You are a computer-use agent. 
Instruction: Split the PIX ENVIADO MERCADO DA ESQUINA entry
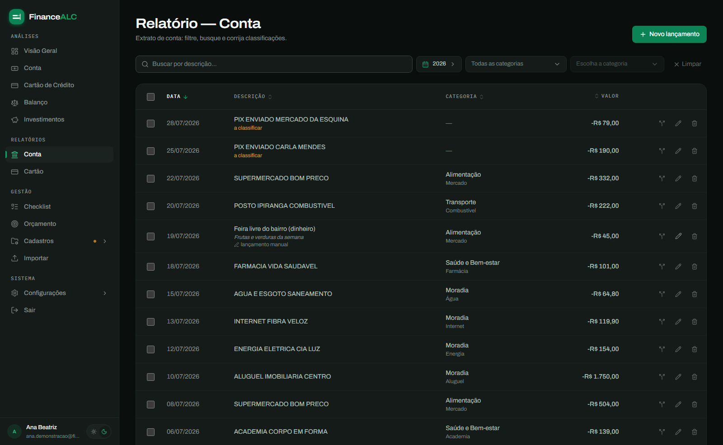click(662, 123)
